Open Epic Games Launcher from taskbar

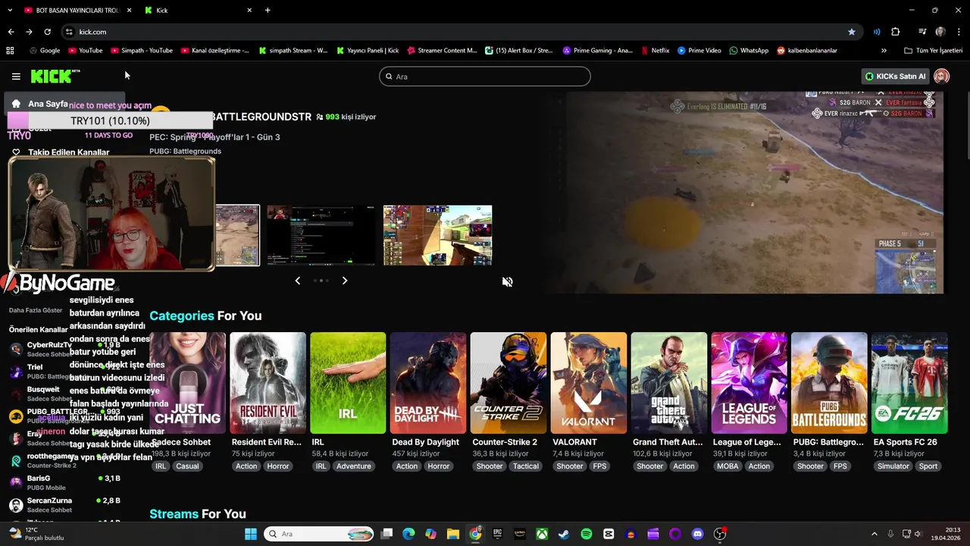point(497,534)
